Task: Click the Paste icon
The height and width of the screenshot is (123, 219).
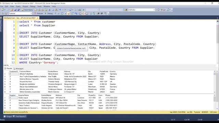Action: (56, 10)
